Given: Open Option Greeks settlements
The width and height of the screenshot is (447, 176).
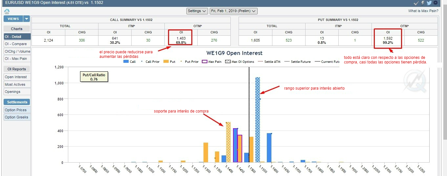Looking at the screenshot, I should [16, 117].
